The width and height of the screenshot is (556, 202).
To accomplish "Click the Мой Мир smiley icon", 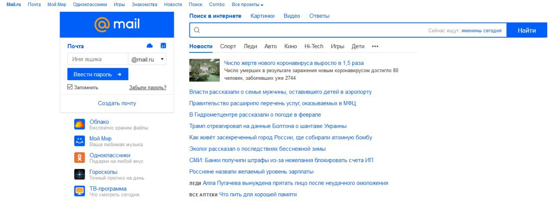I will tap(79, 141).
